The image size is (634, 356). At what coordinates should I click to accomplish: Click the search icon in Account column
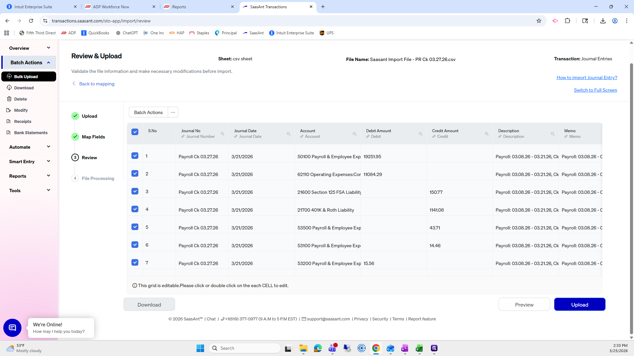coord(355,134)
